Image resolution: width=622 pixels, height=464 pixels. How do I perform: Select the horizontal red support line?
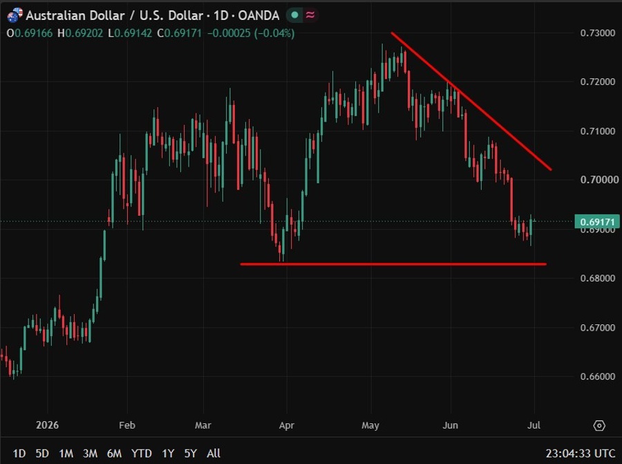point(393,264)
